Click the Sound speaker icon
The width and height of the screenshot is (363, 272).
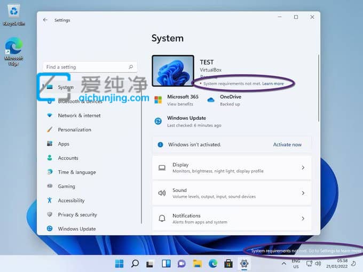[162, 193]
